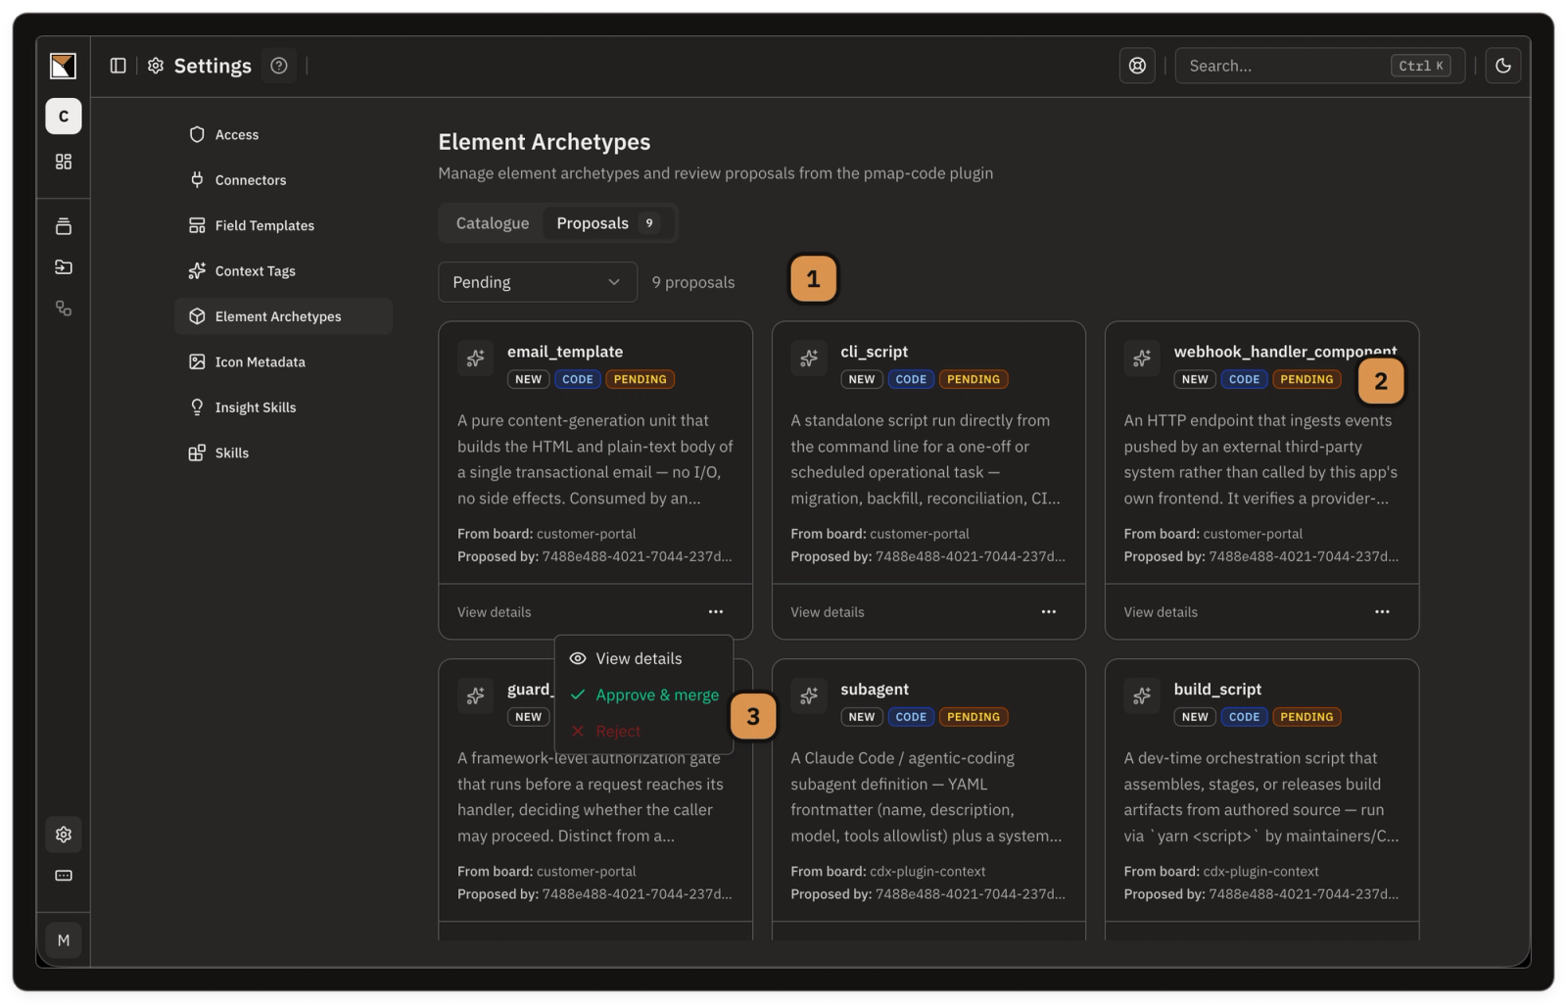1567x1004 pixels.
Task: Open the support lifebuoy icon
Action: tap(1137, 66)
